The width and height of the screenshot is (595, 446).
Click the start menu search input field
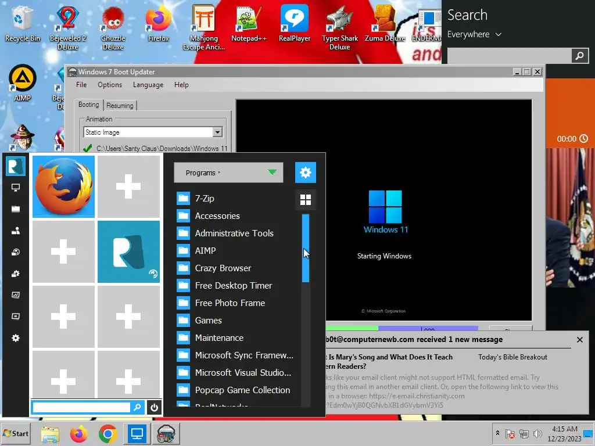81,407
